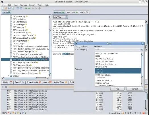Switch to the Sites tab
149x115 pixels.
pos(7,12)
